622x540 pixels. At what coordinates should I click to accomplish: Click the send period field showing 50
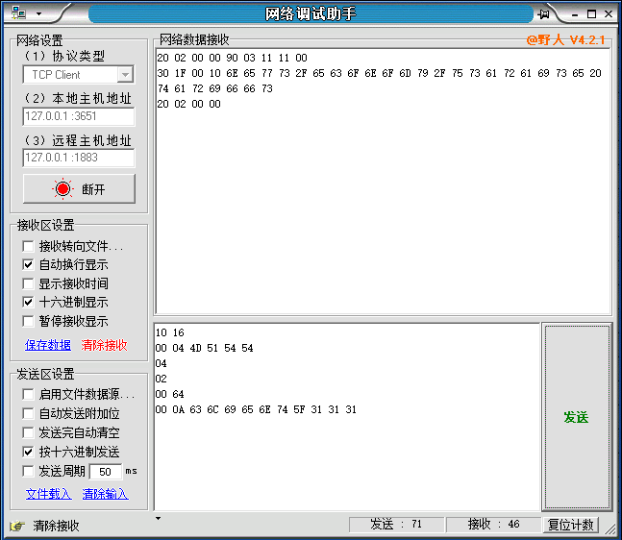pos(106,472)
